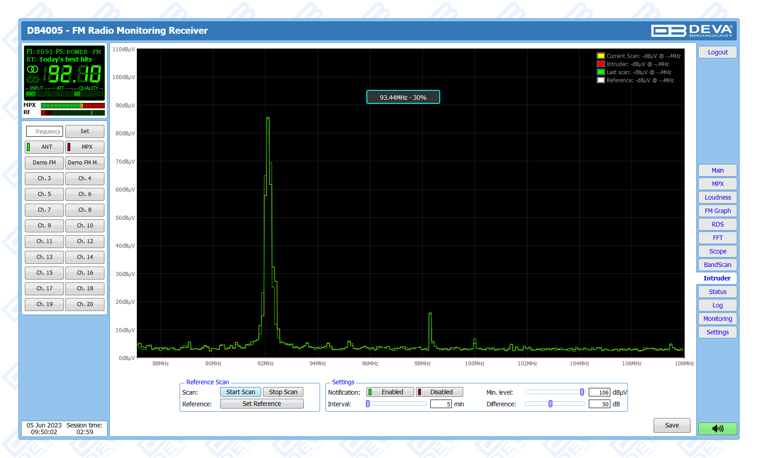Screen dimensions: 758x458
Task: Click the green speaker audio button
Action: click(717, 428)
